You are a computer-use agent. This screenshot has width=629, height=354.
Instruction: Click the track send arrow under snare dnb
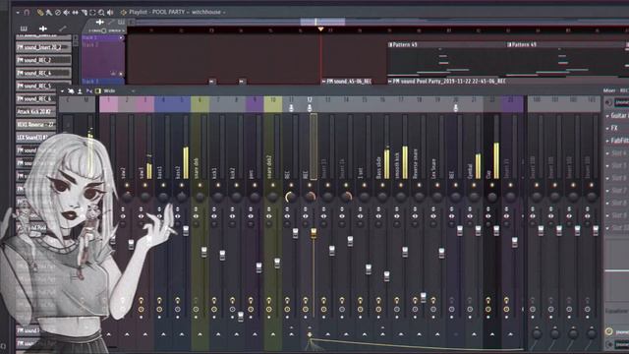tap(200, 334)
